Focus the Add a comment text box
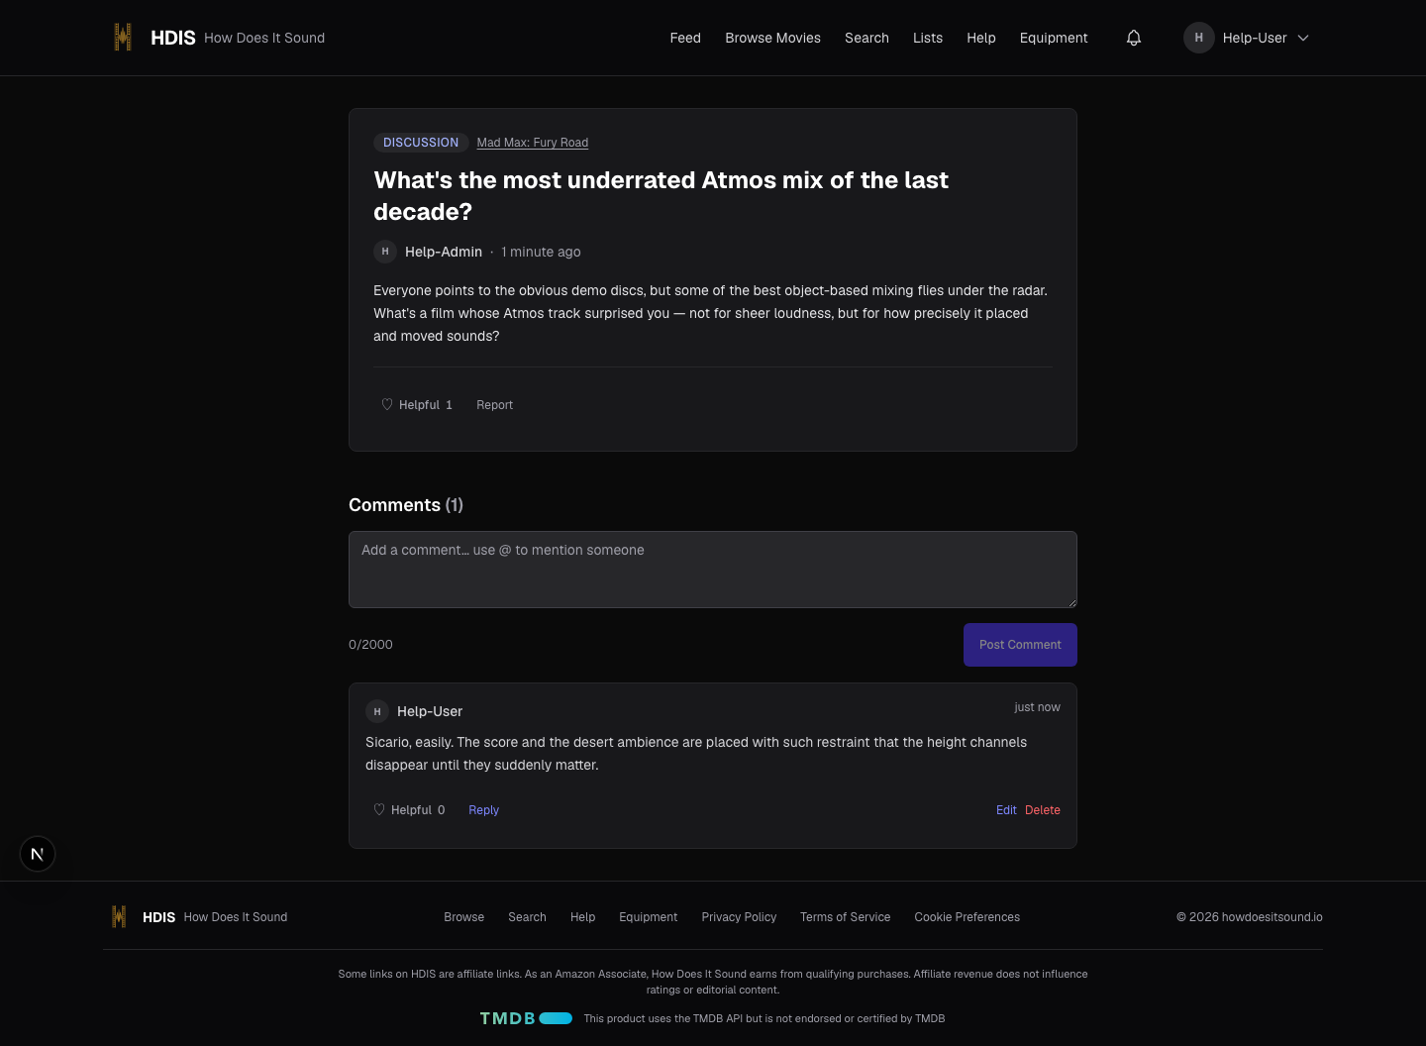Viewport: 1426px width, 1046px height. (713, 570)
